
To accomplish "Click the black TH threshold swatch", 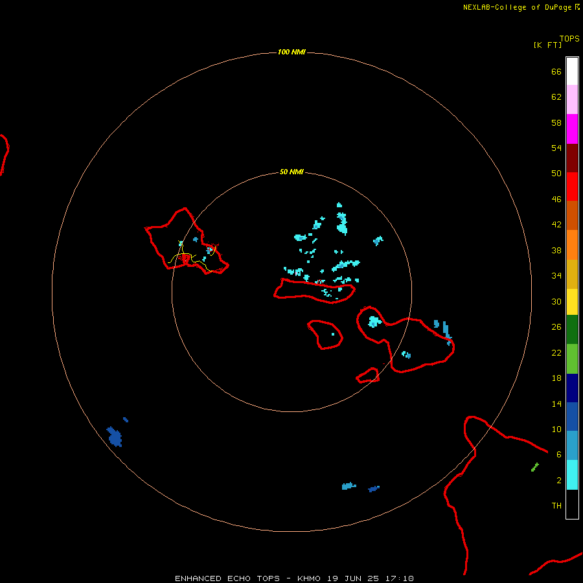I will click(x=572, y=504).
